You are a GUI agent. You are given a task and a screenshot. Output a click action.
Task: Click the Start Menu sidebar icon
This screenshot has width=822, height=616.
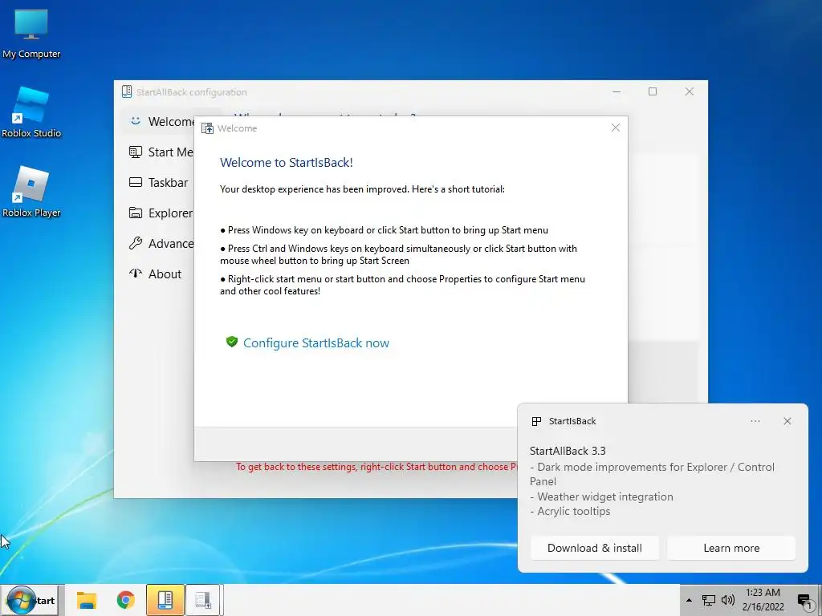click(x=135, y=152)
